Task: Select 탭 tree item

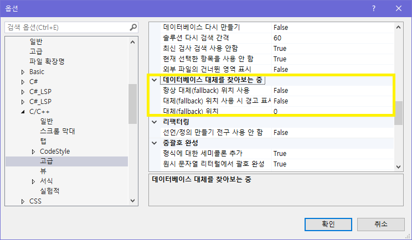Action: [x=43, y=142]
